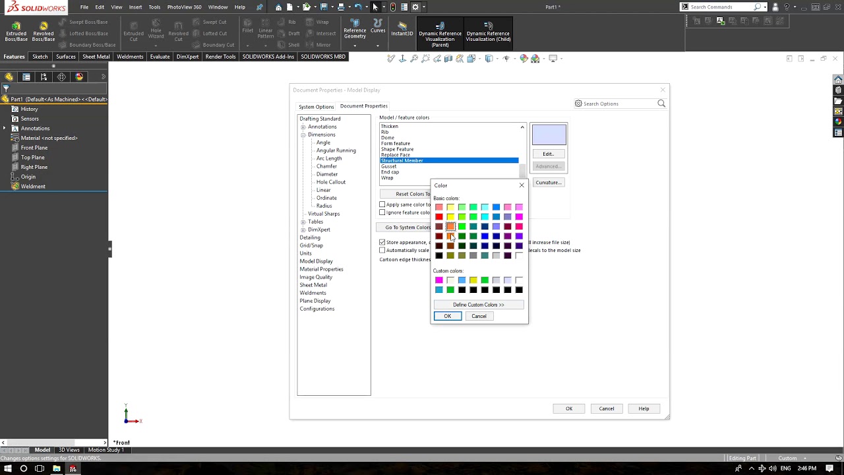Click the Rebuild traffic light icon

(x=393, y=7)
